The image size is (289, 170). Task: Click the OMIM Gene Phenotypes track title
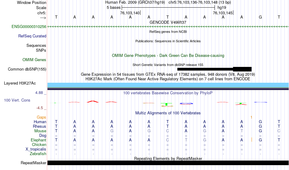click(x=168, y=55)
